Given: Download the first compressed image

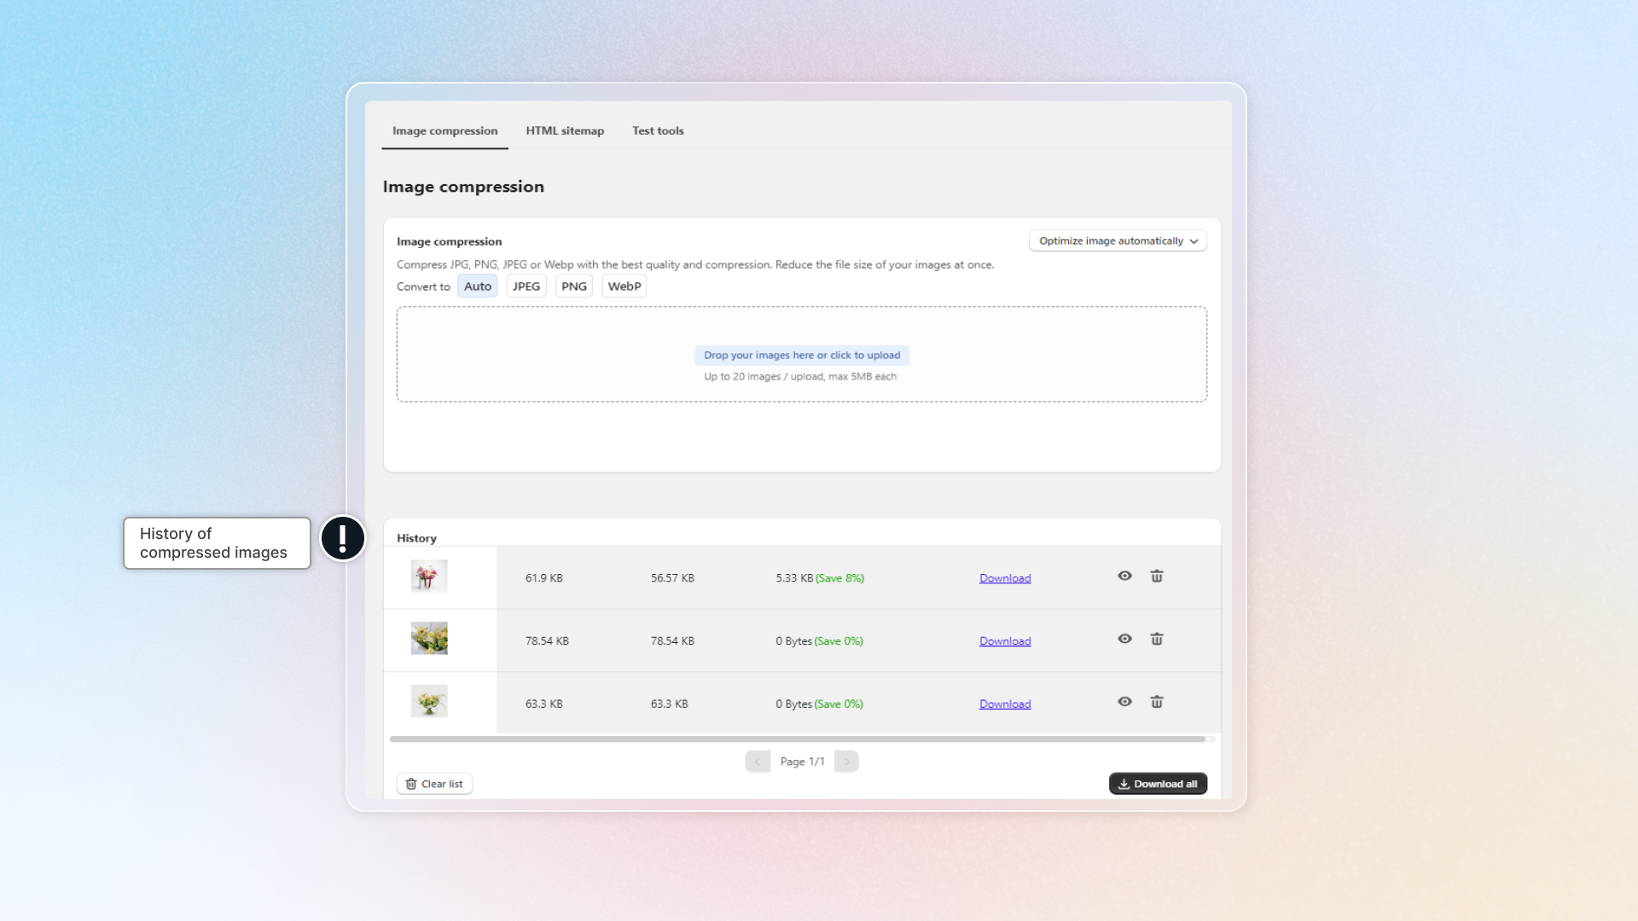Looking at the screenshot, I should point(1004,577).
